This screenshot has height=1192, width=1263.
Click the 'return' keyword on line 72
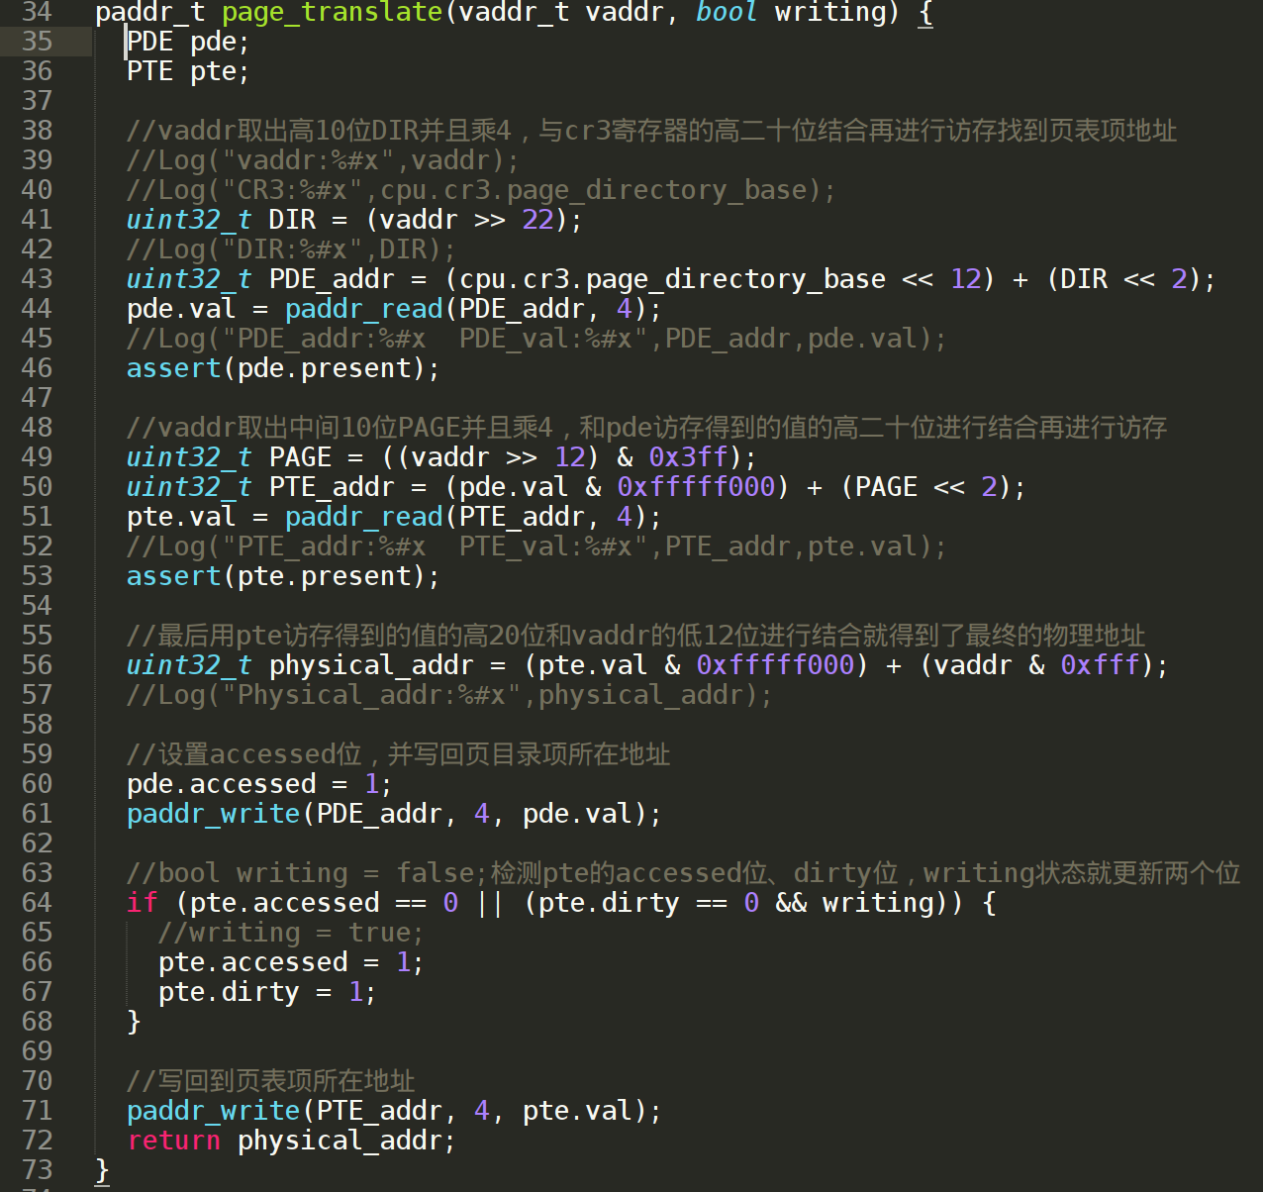tap(173, 1141)
